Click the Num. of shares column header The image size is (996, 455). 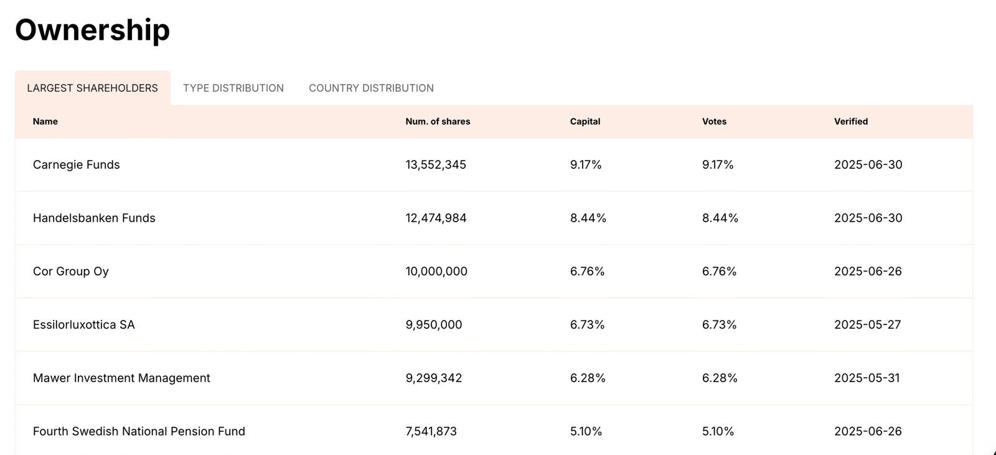tap(438, 121)
